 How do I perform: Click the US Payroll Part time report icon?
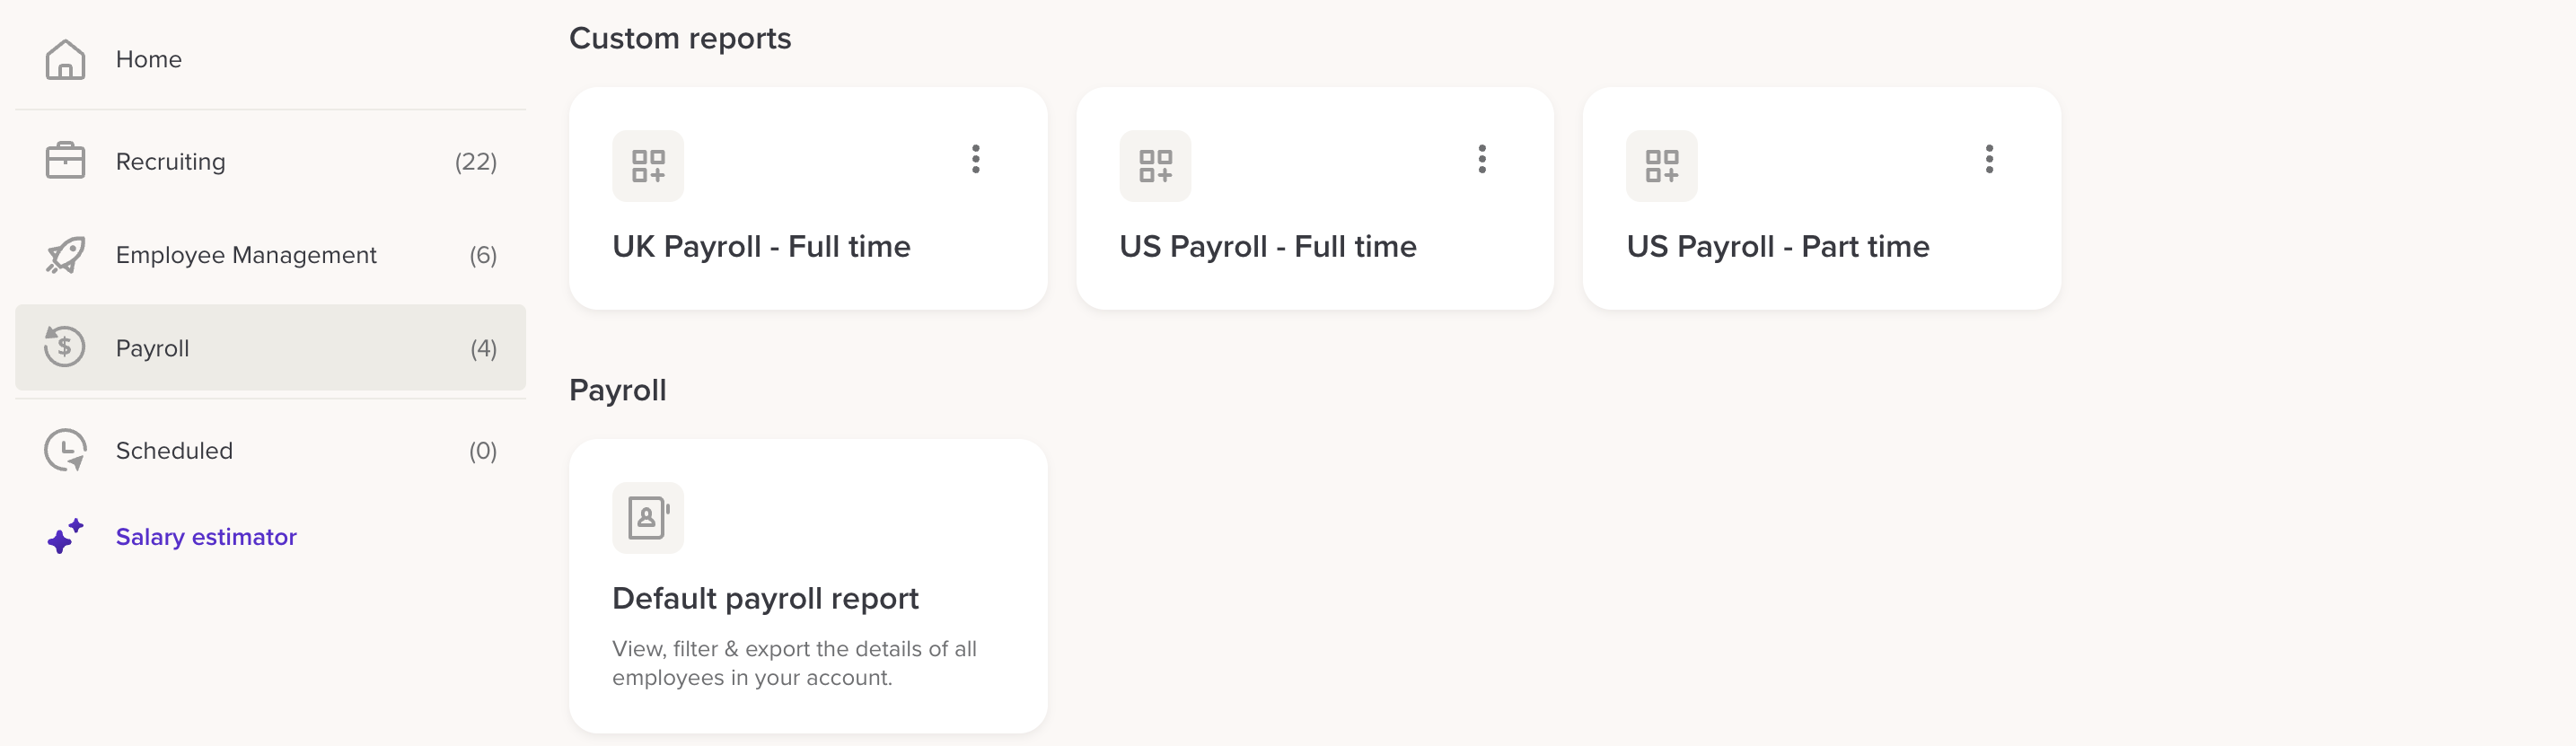coord(1661,166)
